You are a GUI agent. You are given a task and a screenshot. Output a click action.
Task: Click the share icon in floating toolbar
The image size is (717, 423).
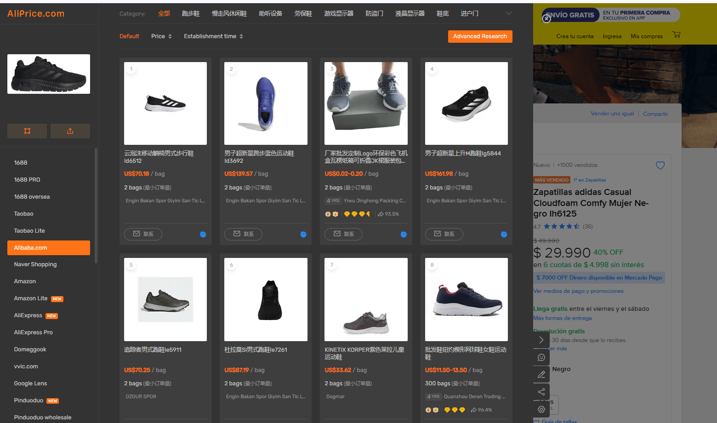(x=541, y=392)
